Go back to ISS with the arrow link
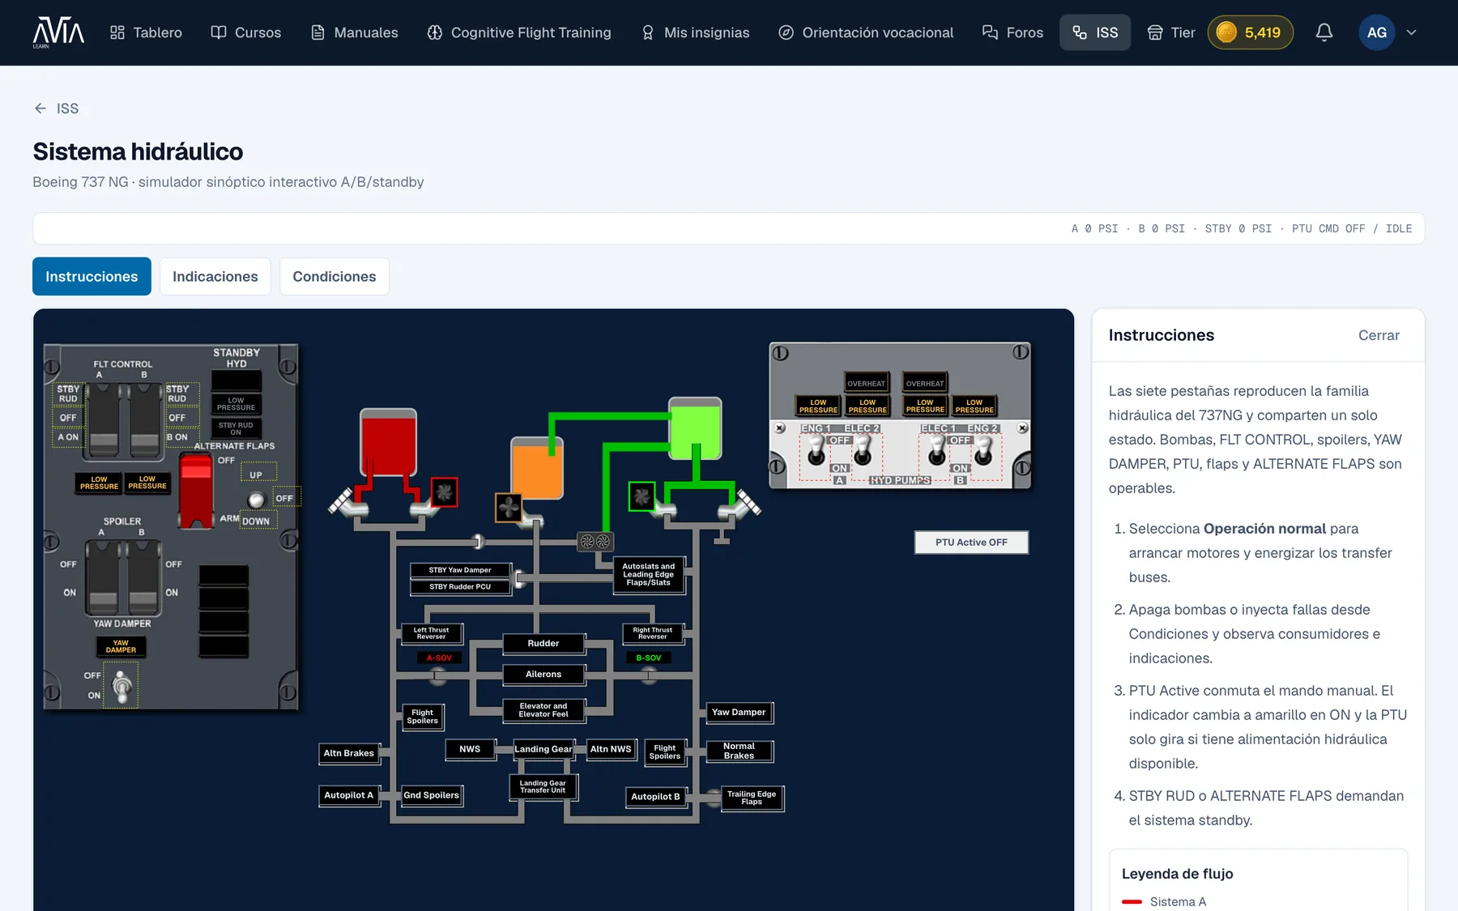Viewport: 1458px width, 911px height. (x=56, y=109)
